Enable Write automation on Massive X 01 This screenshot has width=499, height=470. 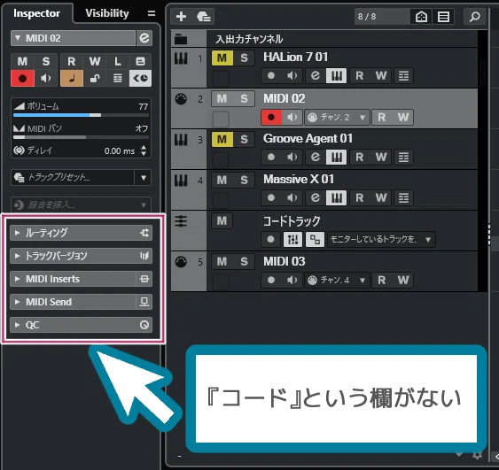(x=380, y=197)
